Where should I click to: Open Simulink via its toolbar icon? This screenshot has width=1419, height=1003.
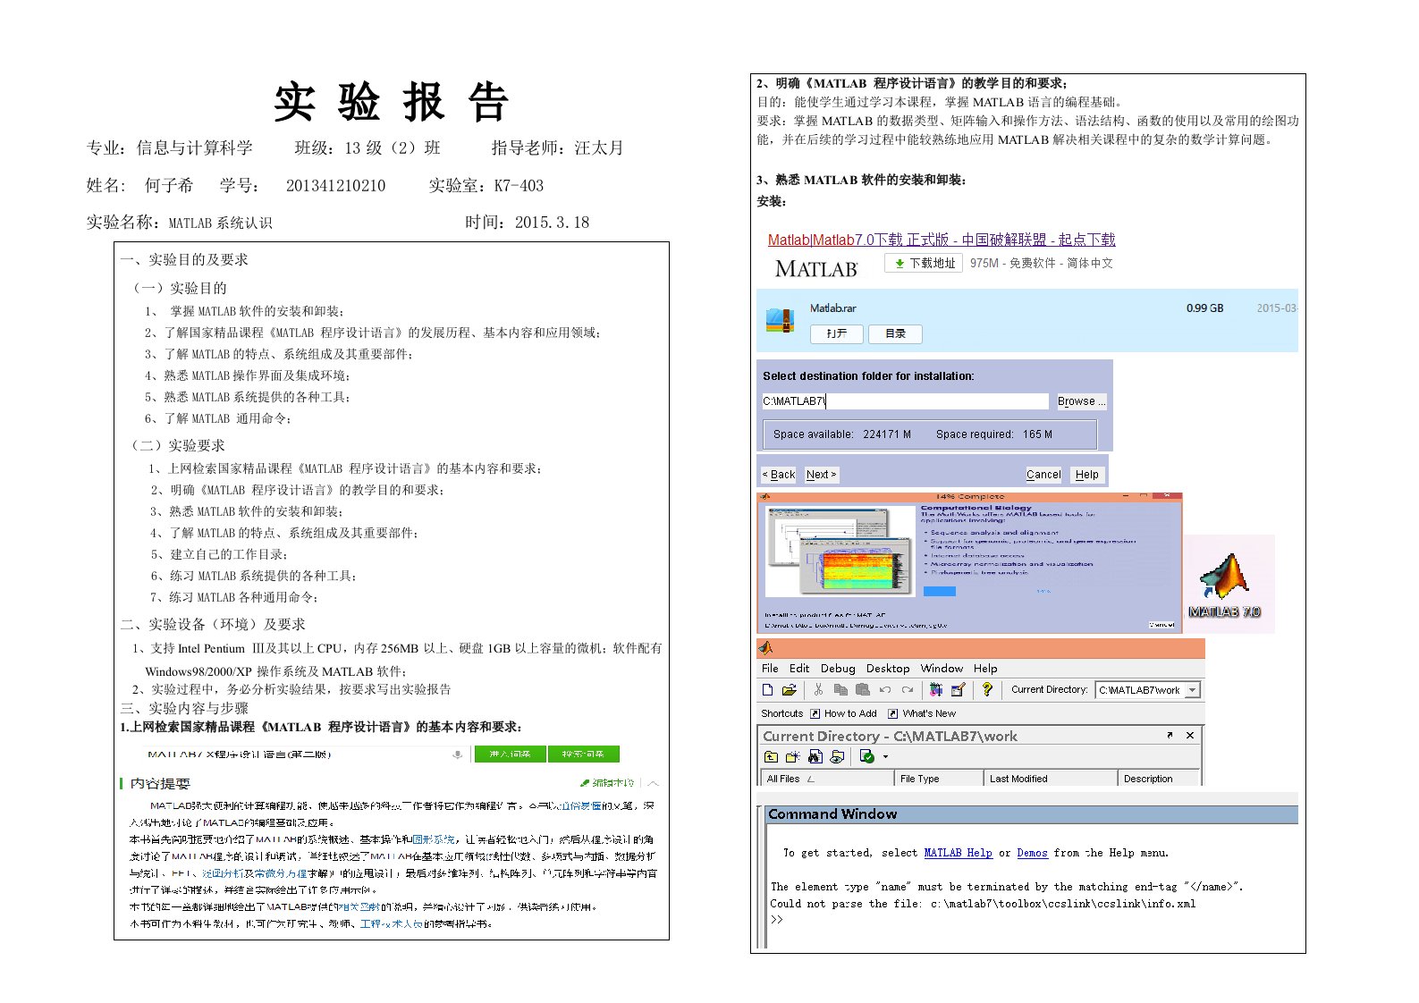(x=936, y=689)
